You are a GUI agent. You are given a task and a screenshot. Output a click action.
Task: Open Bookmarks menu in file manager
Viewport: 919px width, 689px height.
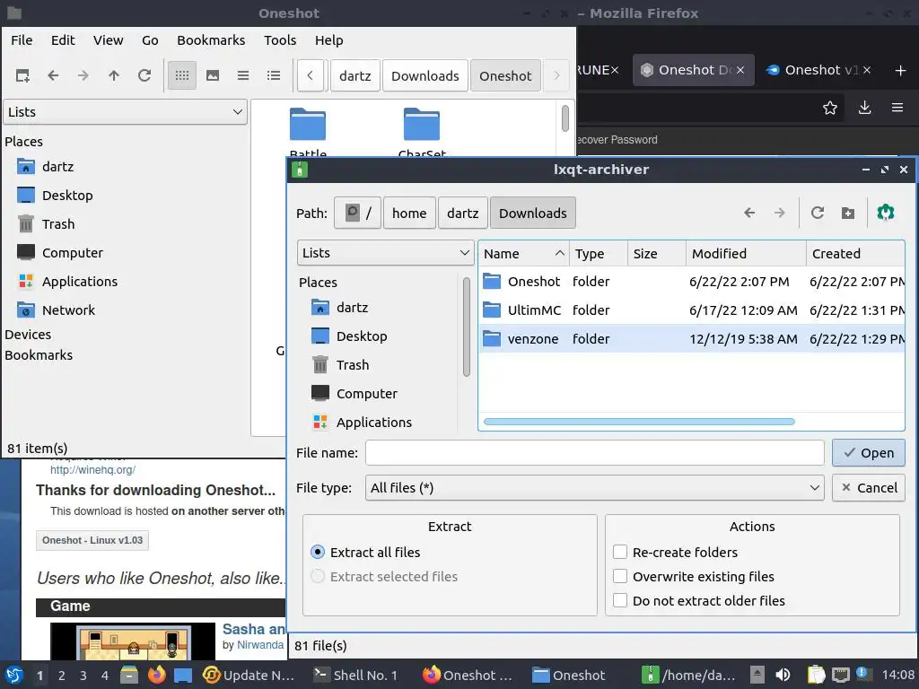pos(211,39)
